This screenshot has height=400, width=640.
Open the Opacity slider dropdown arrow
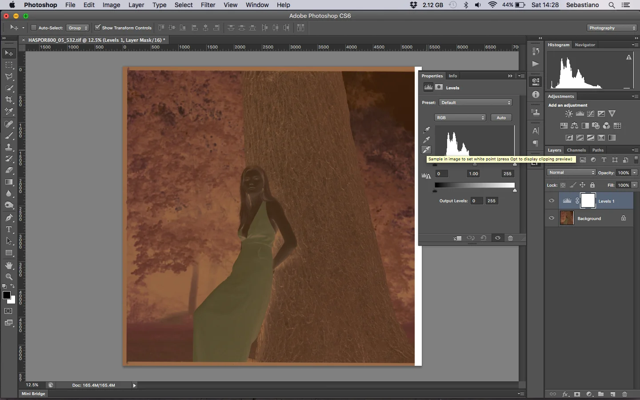[635, 173]
